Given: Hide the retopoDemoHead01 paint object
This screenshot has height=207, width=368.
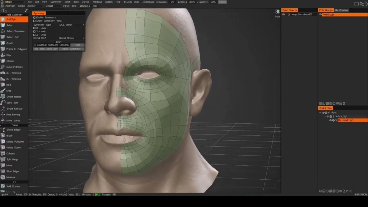Looking at the screenshot, I should [x=283, y=14].
